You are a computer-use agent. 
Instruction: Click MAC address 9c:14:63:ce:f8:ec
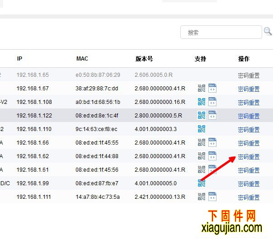[96, 129]
